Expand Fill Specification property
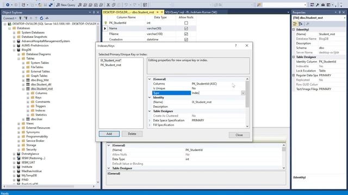The image size is (348, 195). pyautogui.click(x=150, y=125)
